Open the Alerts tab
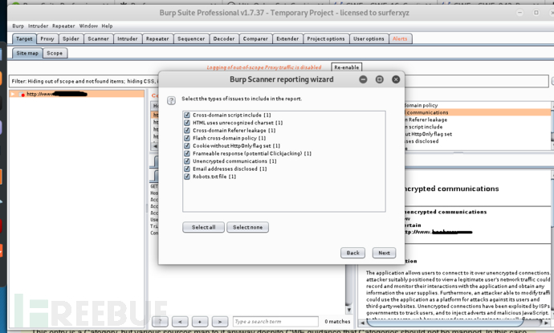554x333 pixels. point(400,39)
